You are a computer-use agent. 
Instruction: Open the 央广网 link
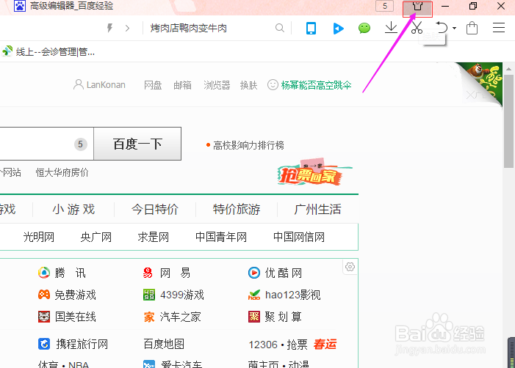96,237
